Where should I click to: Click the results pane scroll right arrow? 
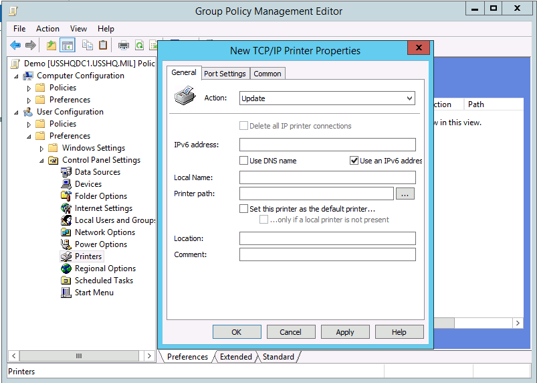pos(518,323)
